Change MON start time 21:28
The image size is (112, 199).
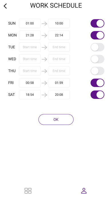pos(30,35)
